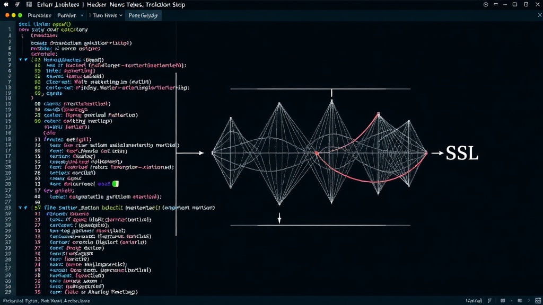Click the rightmost status bar icon
543x305 pixels.
coord(538,301)
